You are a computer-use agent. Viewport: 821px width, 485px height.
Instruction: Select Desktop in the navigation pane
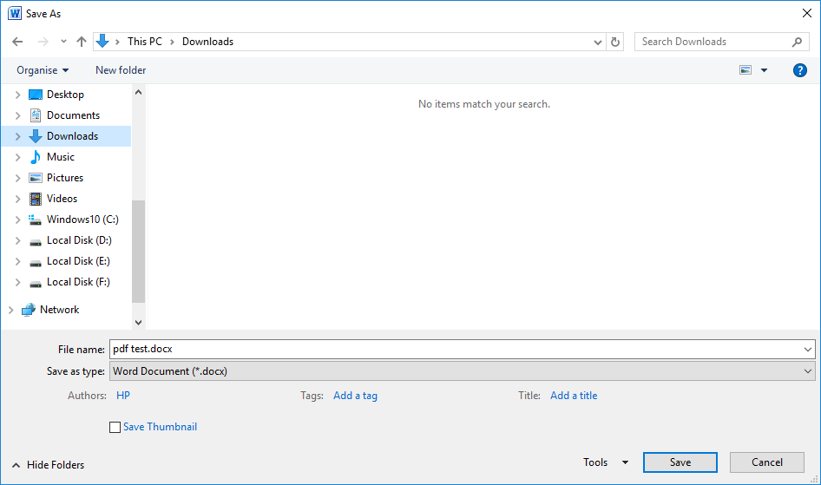point(66,95)
